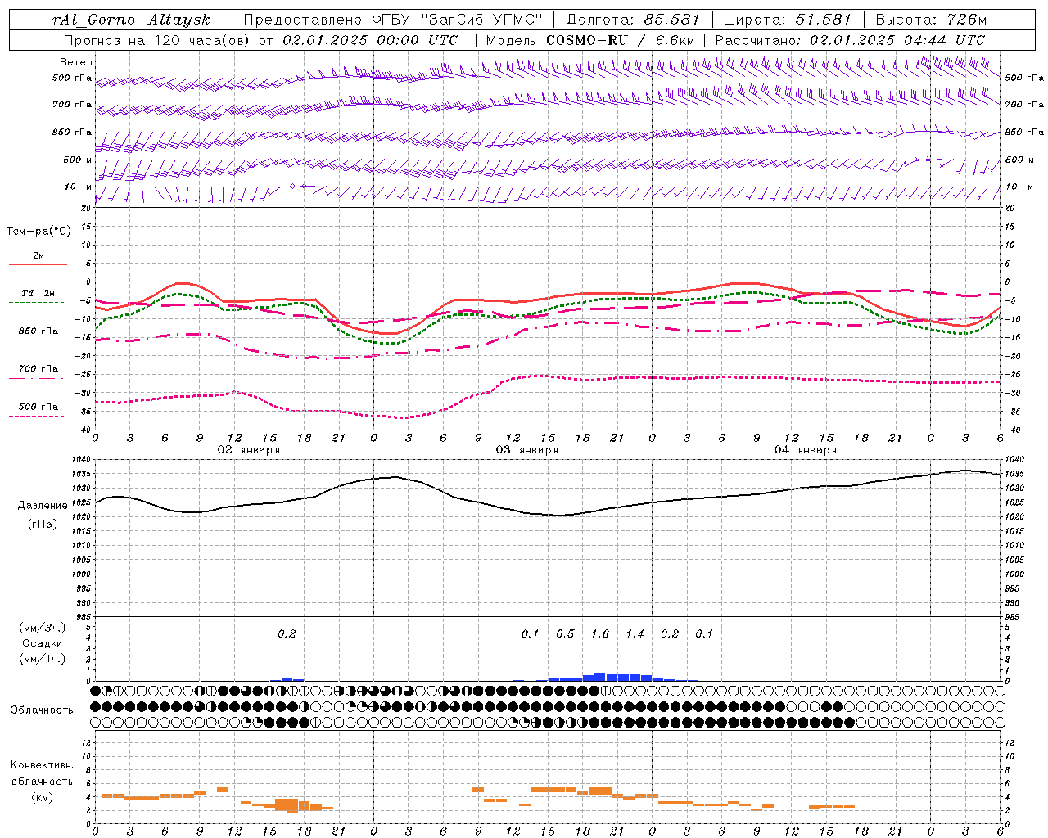Click the Рассчитано: 02.01.2025 04:44 UTC text
Viewport: 1048px width, 838px height.
click(850, 40)
